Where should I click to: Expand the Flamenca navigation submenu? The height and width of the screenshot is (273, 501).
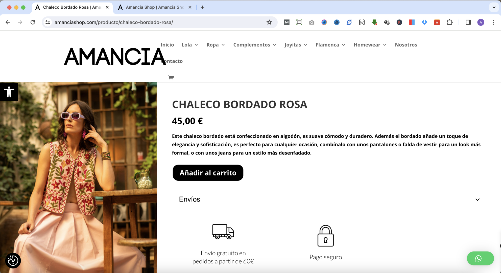330,45
